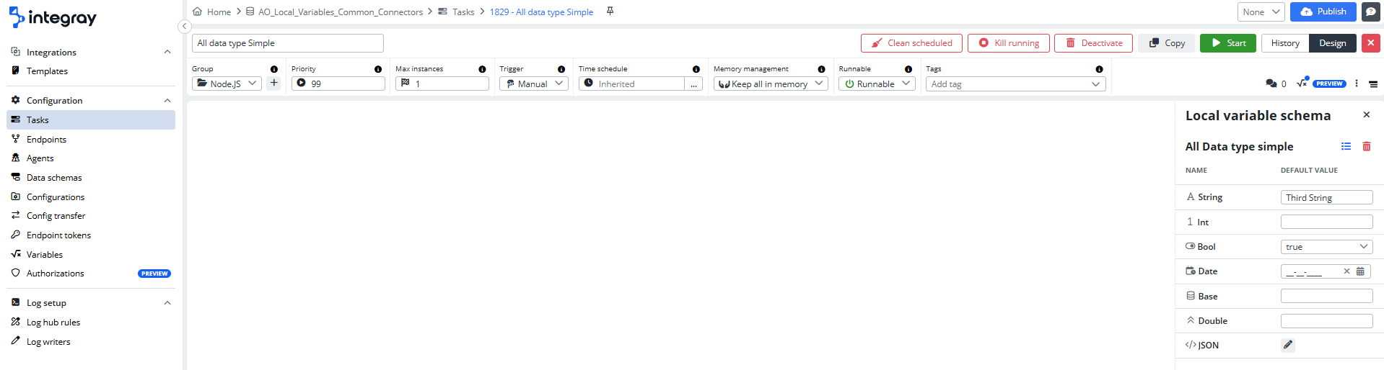
Task: Select Data schemas in the sidebar
Action: point(54,178)
